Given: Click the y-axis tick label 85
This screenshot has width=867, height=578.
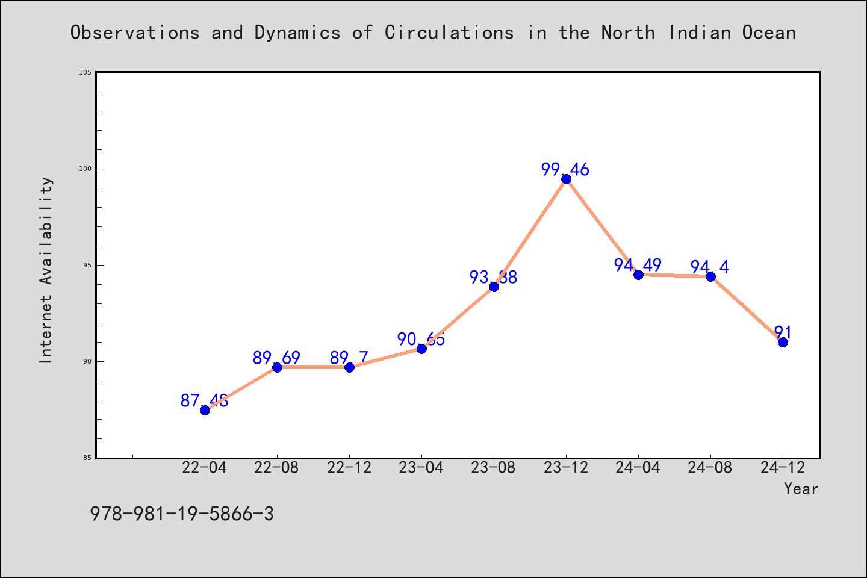Looking at the screenshot, I should [87, 458].
